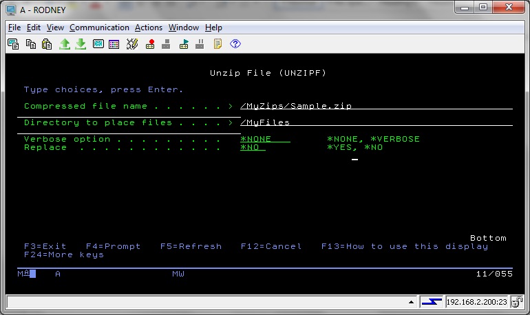Click the Replace *NO field

pyautogui.click(x=253, y=147)
